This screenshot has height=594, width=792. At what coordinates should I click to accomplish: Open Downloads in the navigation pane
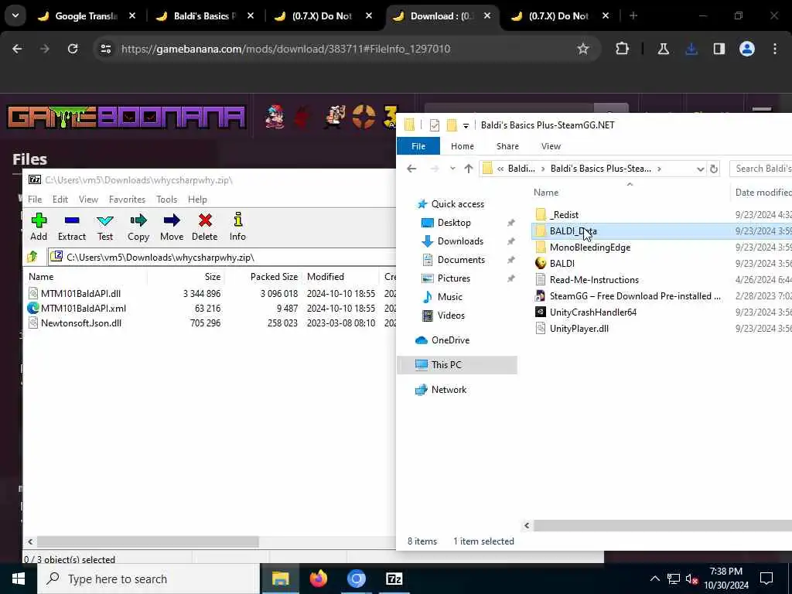click(x=460, y=241)
